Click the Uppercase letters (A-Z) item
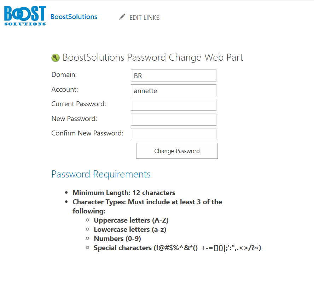Screen dimensions: 314x284 131,220
